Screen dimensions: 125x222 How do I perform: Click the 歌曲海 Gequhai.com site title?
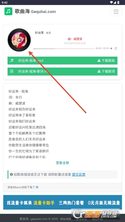pyautogui.click(x=35, y=12)
